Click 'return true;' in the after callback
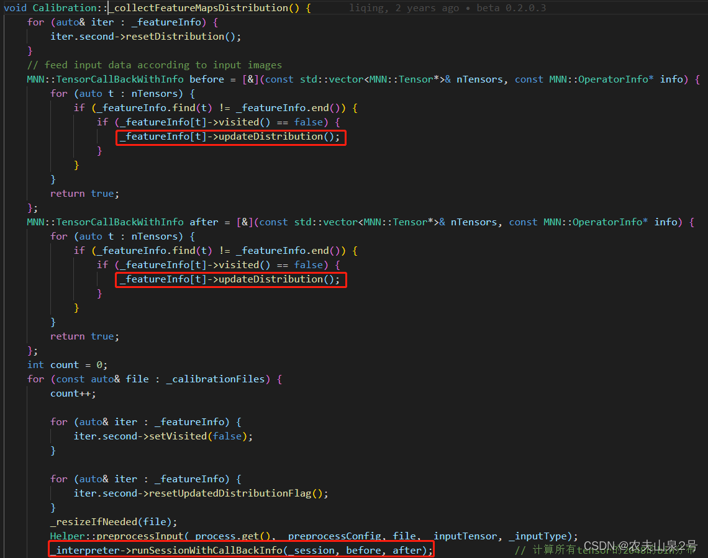 pyautogui.click(x=84, y=336)
